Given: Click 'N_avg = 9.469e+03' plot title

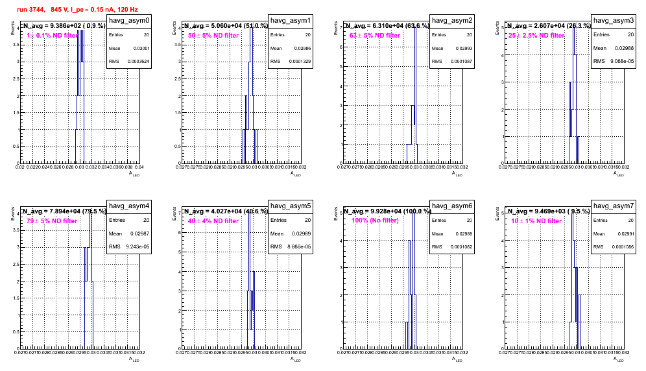Looking at the screenshot, I should [x=549, y=211].
